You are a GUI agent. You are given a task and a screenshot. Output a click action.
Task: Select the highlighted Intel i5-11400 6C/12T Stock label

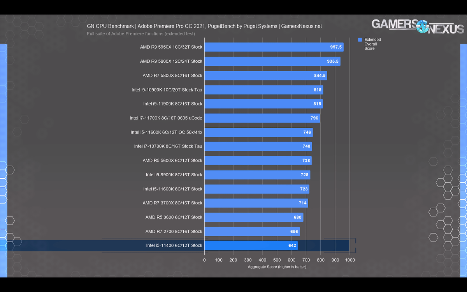[174, 245]
